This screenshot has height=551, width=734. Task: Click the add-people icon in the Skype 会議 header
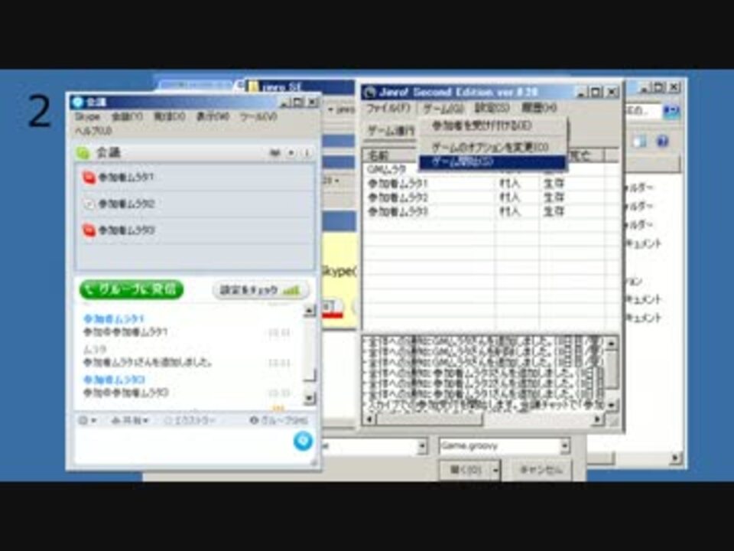(x=274, y=153)
